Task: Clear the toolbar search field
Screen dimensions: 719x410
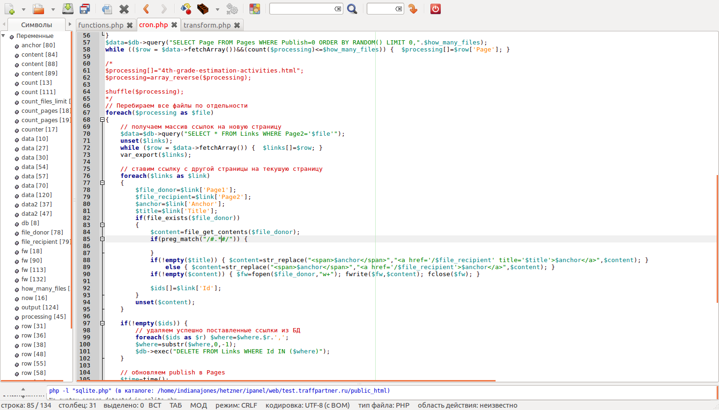Action: (338, 9)
